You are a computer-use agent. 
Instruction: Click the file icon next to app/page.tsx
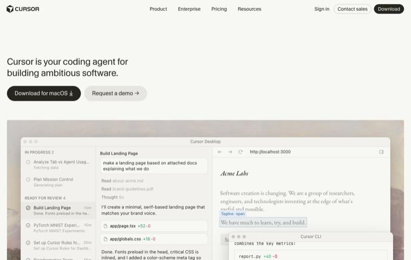click(x=105, y=226)
